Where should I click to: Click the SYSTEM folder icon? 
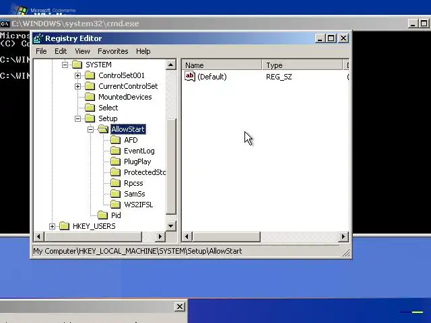(x=77, y=65)
